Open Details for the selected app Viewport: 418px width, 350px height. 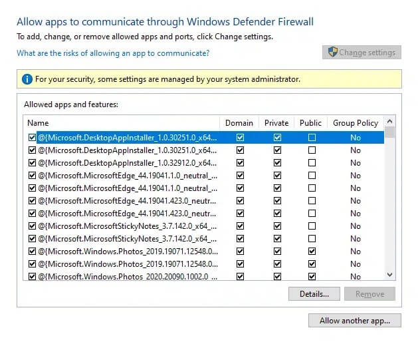[314, 294]
